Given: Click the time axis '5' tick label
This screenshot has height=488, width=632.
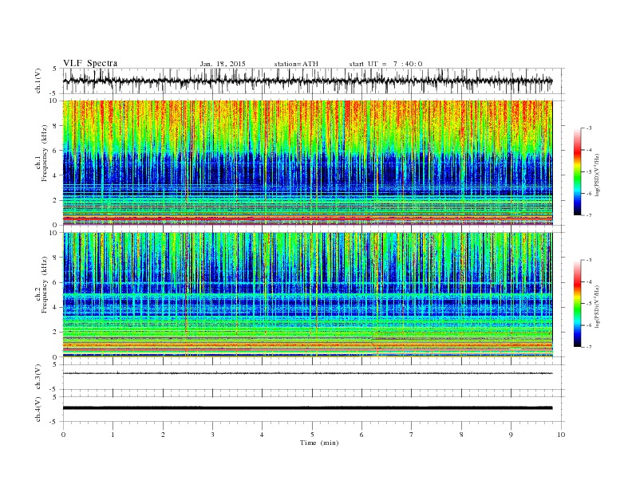Looking at the screenshot, I should [312, 435].
